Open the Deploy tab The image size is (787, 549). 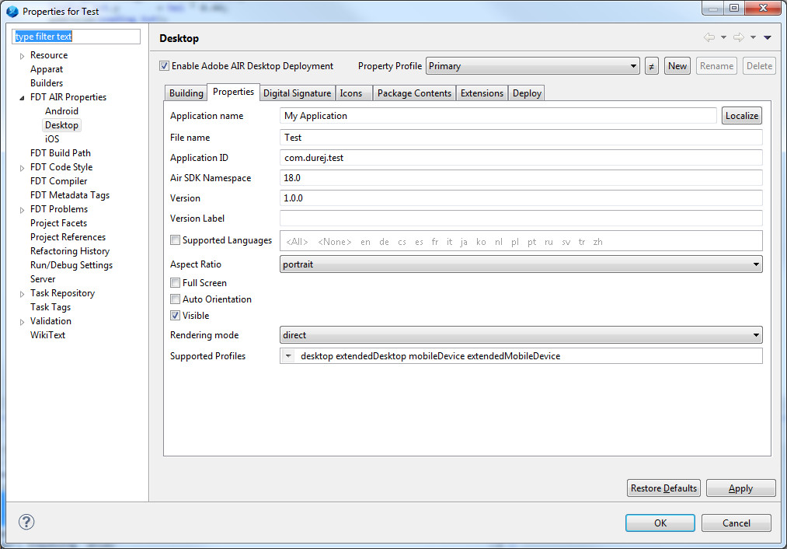pyautogui.click(x=527, y=93)
